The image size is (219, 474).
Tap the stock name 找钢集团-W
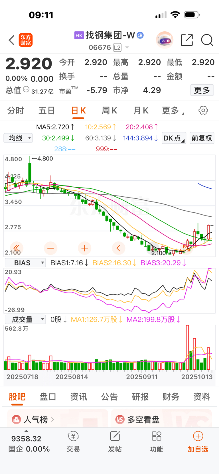click(110, 35)
